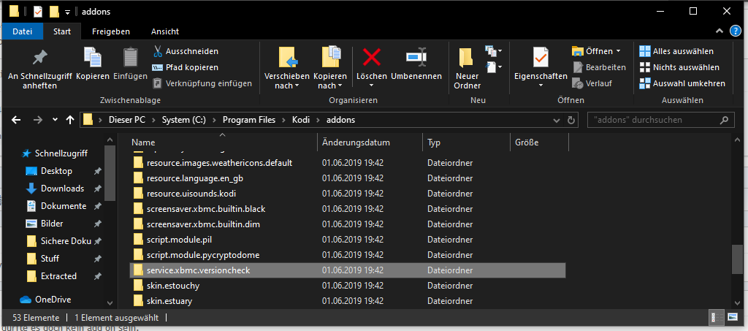Click Öffnen in the ribbon
748x331 pixels.
point(596,51)
